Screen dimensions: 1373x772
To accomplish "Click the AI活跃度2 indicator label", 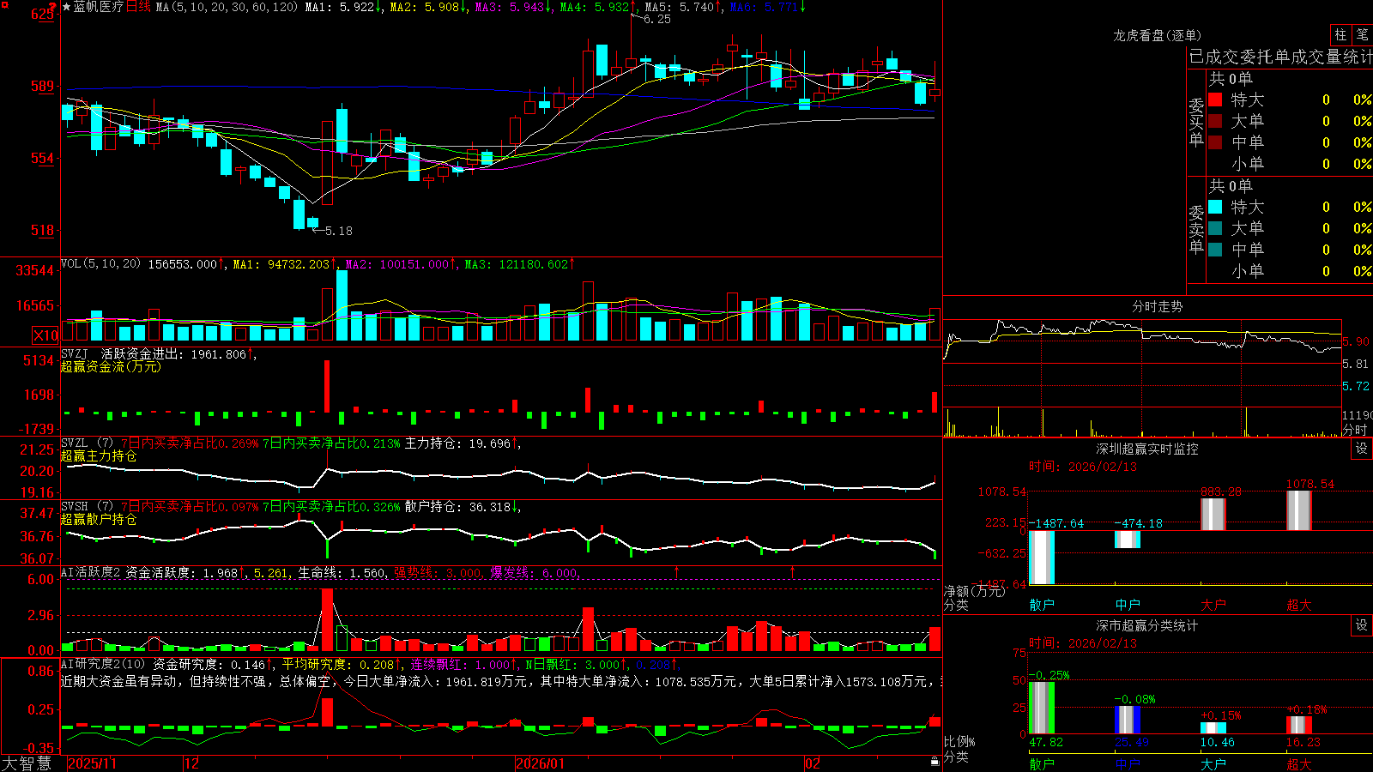I will [91, 572].
